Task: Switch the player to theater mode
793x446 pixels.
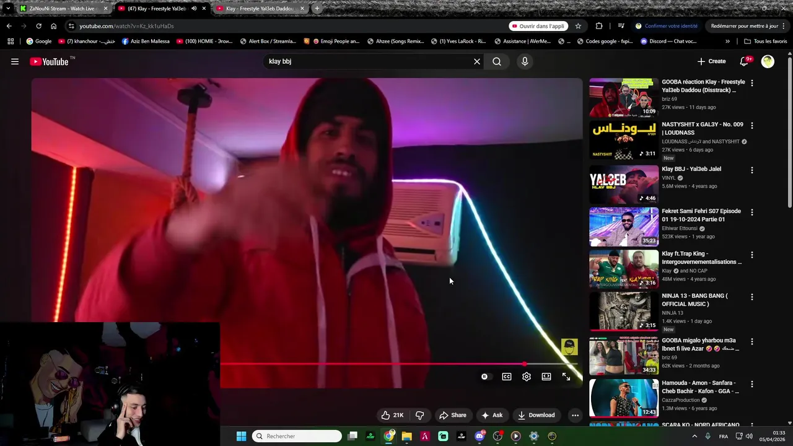Action: point(546,377)
